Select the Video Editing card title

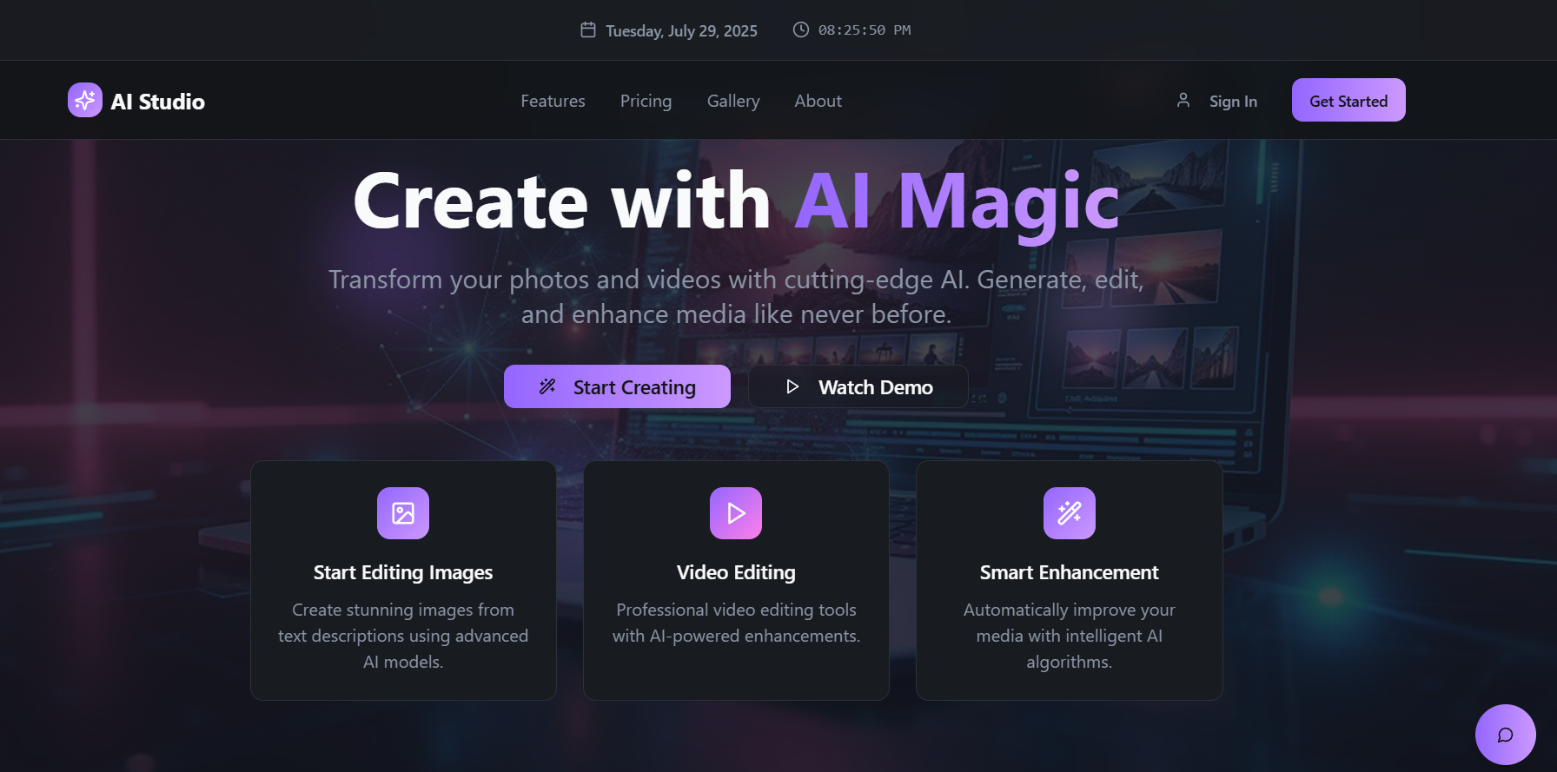click(736, 573)
